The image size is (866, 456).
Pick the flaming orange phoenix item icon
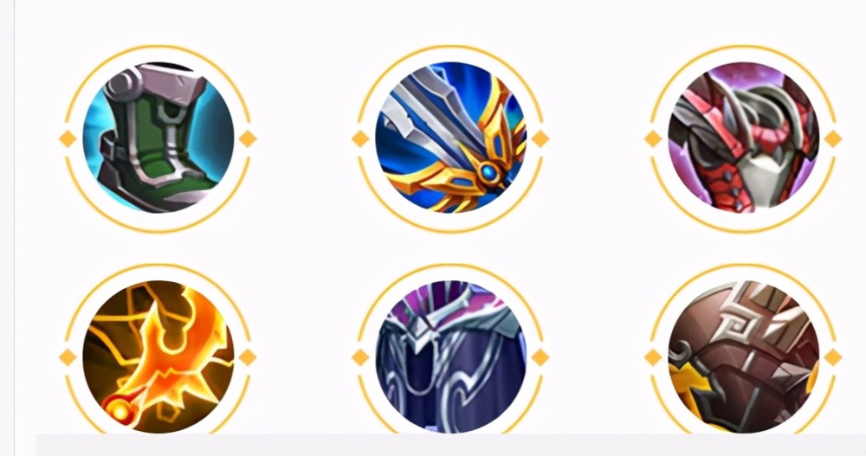coord(158,356)
